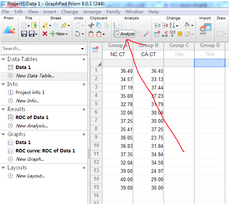Image resolution: width=230 pixels, height=207 pixels.
Task: Click the new file icon
Action: click(24, 25)
